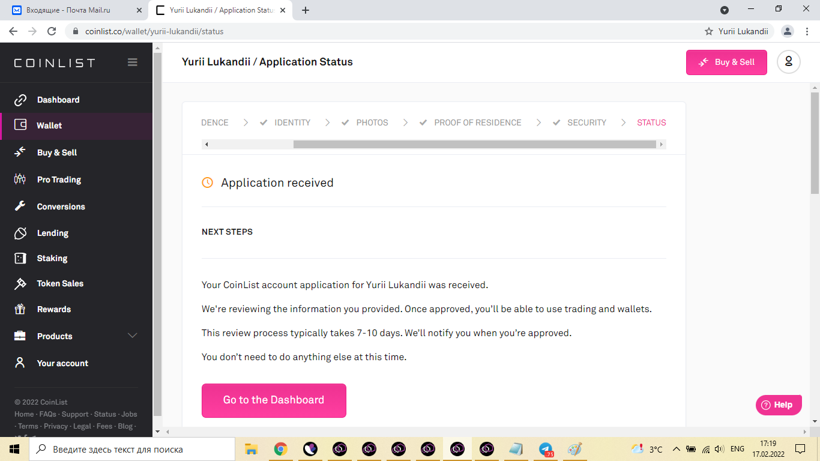820x461 pixels.
Task: Click the browser address bar URL
Action: click(x=153, y=31)
